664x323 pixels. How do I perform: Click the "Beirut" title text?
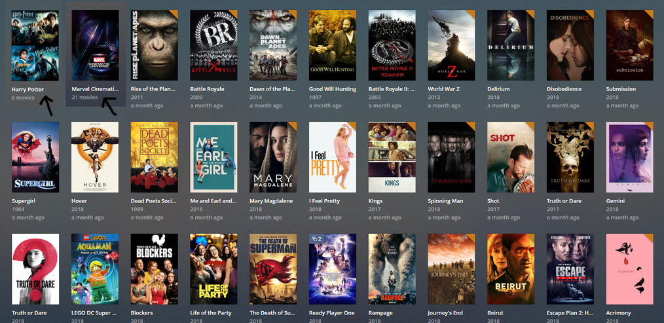[496, 313]
